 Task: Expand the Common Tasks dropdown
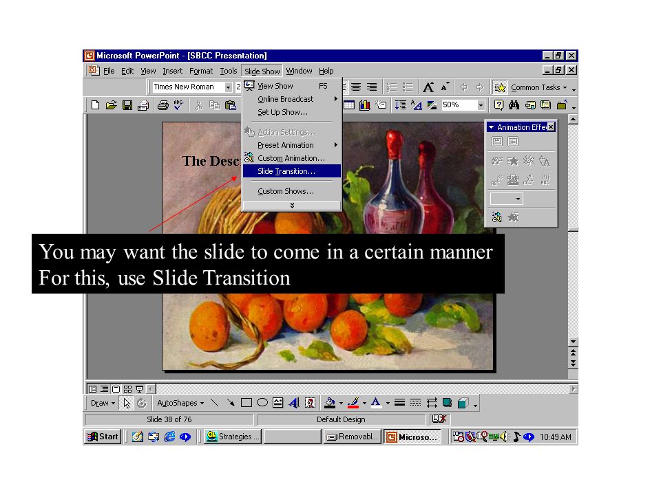(538, 87)
